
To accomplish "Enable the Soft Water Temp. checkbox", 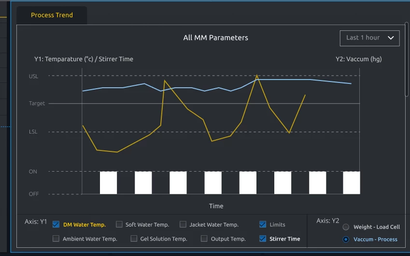I will (x=119, y=225).
